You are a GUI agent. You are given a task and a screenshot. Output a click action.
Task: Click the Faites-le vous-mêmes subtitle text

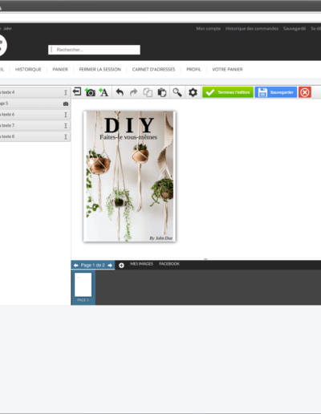coord(128,137)
